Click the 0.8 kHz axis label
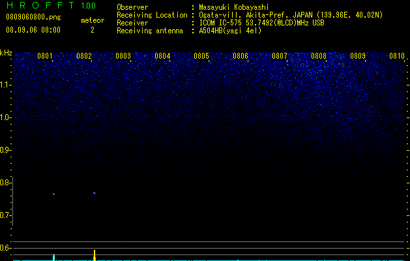 5,183
